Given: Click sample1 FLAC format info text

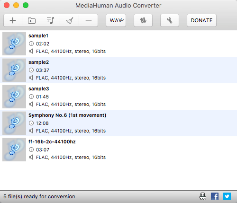Looking at the screenshot, I should tap(71, 52).
